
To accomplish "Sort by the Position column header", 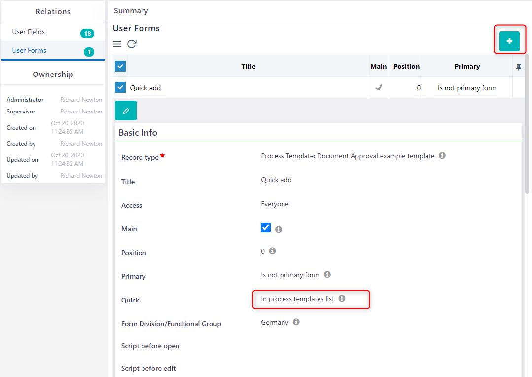I will (406, 66).
